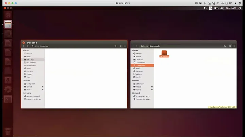The image size is (245, 137).
Task: Click the 10:41 AM clock
Action: click(x=231, y=8)
